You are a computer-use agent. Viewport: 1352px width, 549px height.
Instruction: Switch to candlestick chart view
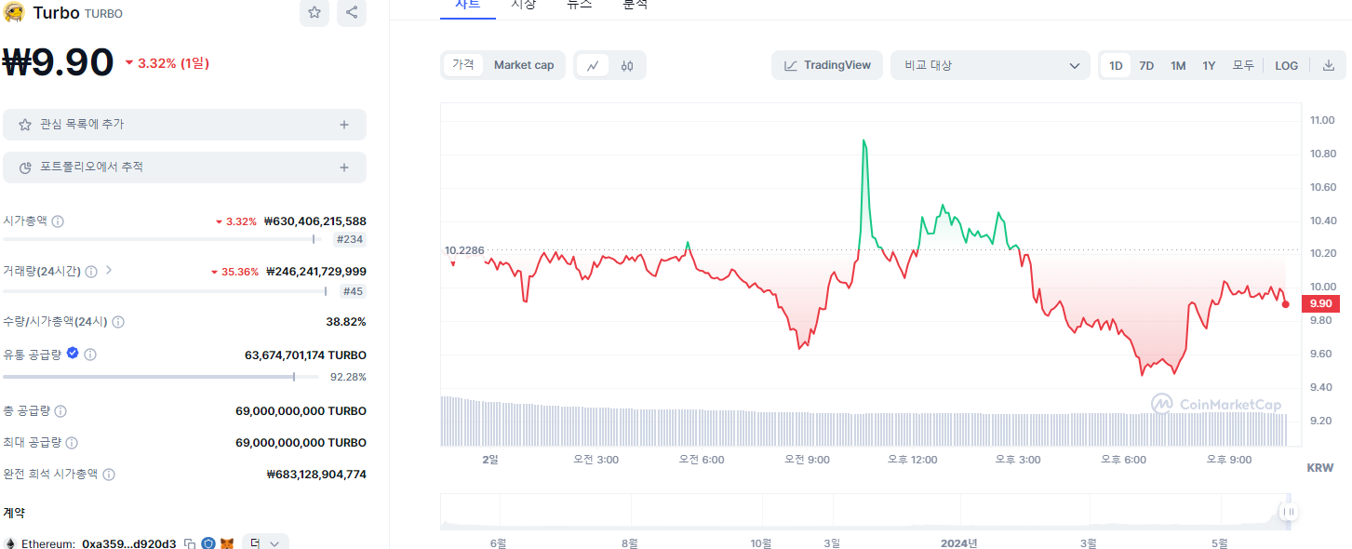pos(627,65)
